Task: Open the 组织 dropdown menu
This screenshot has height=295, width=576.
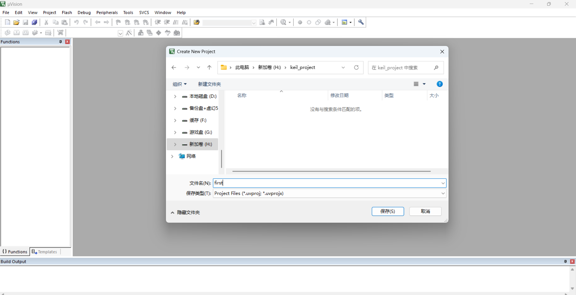Action: [179, 84]
